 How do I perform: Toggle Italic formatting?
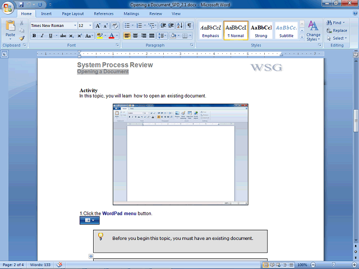pos(42,36)
